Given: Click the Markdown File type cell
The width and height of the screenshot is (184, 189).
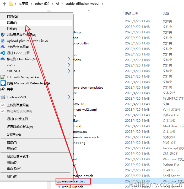Looking at the screenshot, I should pyautogui.click(x=173, y=126).
